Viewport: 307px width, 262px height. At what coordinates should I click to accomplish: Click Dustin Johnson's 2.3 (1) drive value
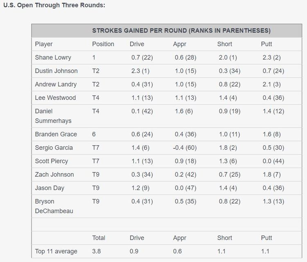(140, 71)
